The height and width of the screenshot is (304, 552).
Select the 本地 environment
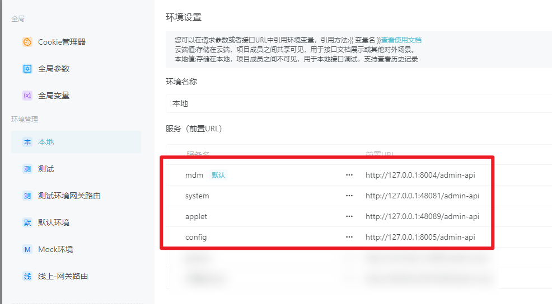coord(76,142)
